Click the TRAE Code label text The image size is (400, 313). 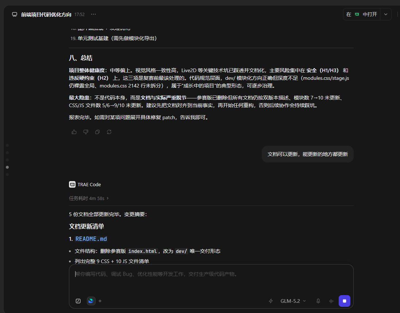pos(89,184)
